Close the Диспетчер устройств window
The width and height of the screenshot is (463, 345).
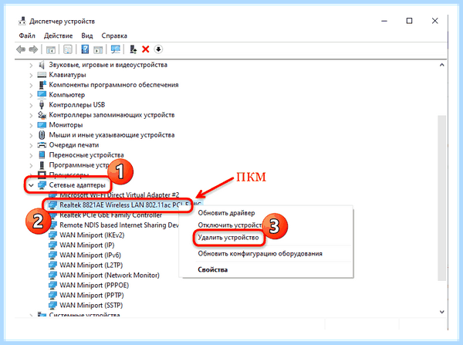coord(434,21)
